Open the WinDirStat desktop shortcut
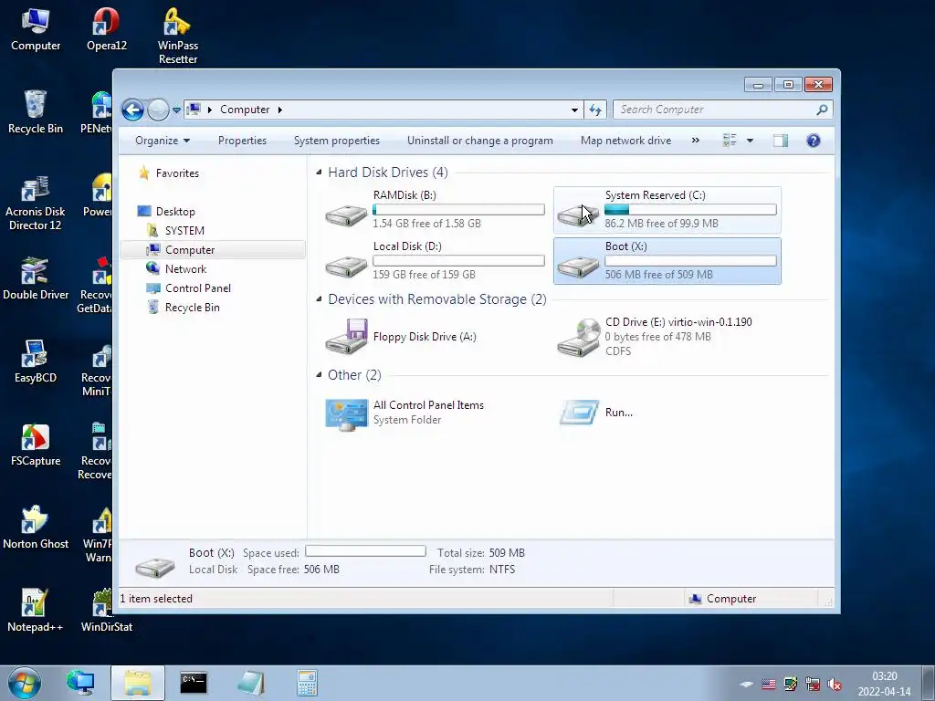The image size is (935, 701). tap(106, 611)
